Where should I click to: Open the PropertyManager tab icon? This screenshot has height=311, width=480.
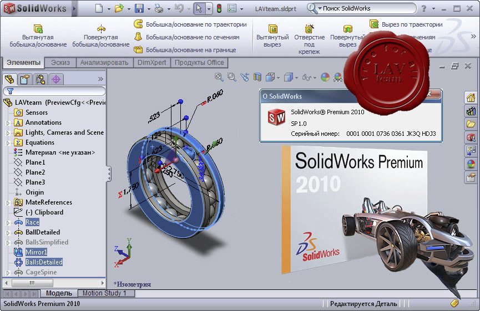tap(25, 79)
